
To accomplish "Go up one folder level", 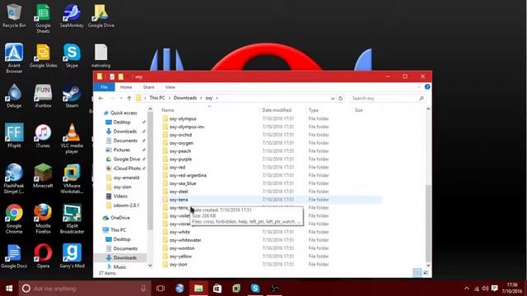I will [x=129, y=99].
